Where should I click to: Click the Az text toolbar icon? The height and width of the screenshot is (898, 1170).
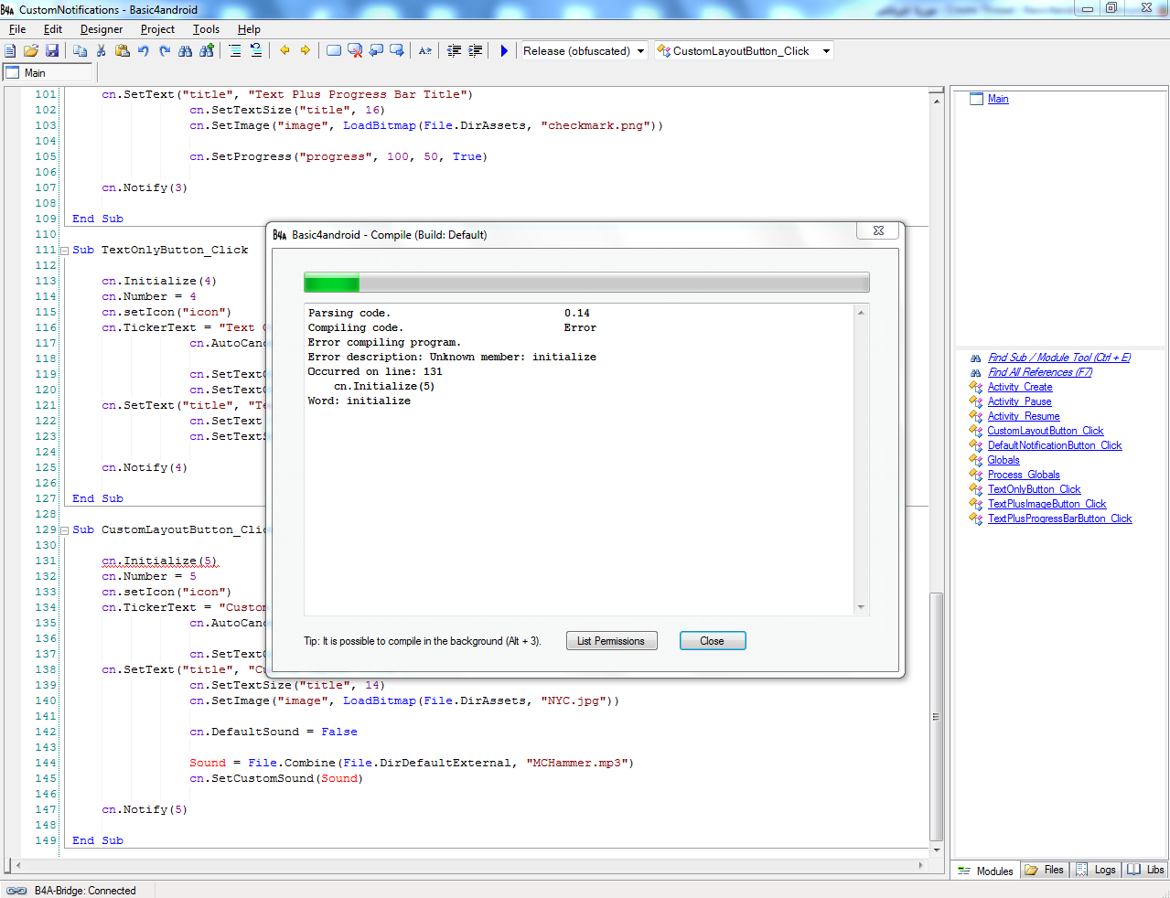(x=425, y=51)
